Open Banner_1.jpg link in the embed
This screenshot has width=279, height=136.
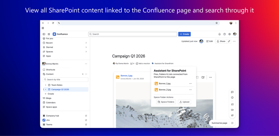pos(127,76)
